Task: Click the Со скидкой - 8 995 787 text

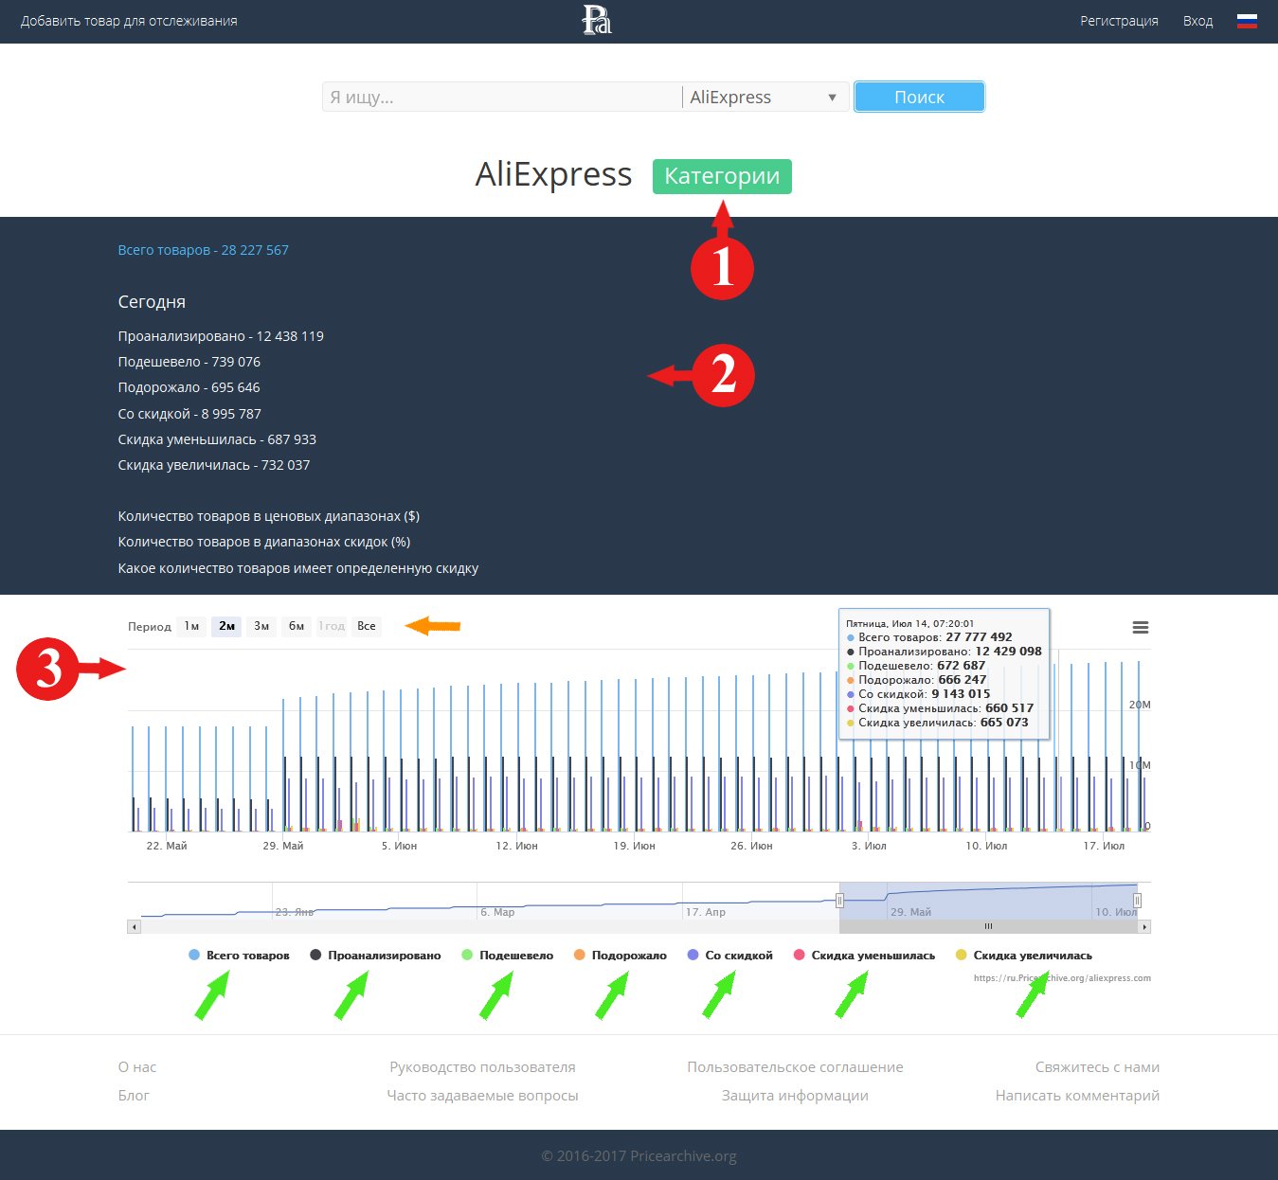Action: 189,414
